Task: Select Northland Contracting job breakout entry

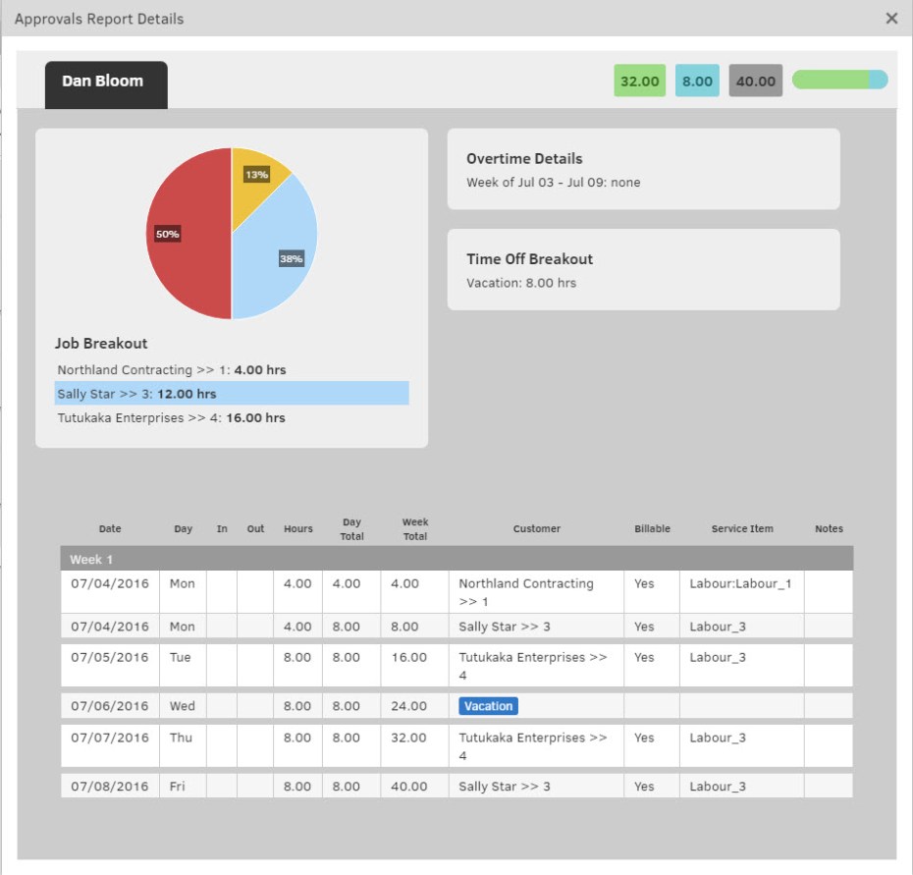Action: coord(172,370)
